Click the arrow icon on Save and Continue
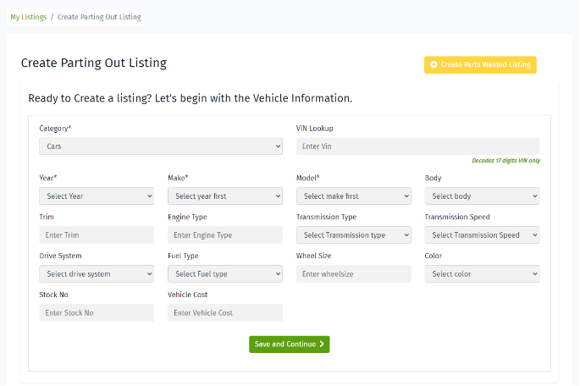 click(x=322, y=345)
